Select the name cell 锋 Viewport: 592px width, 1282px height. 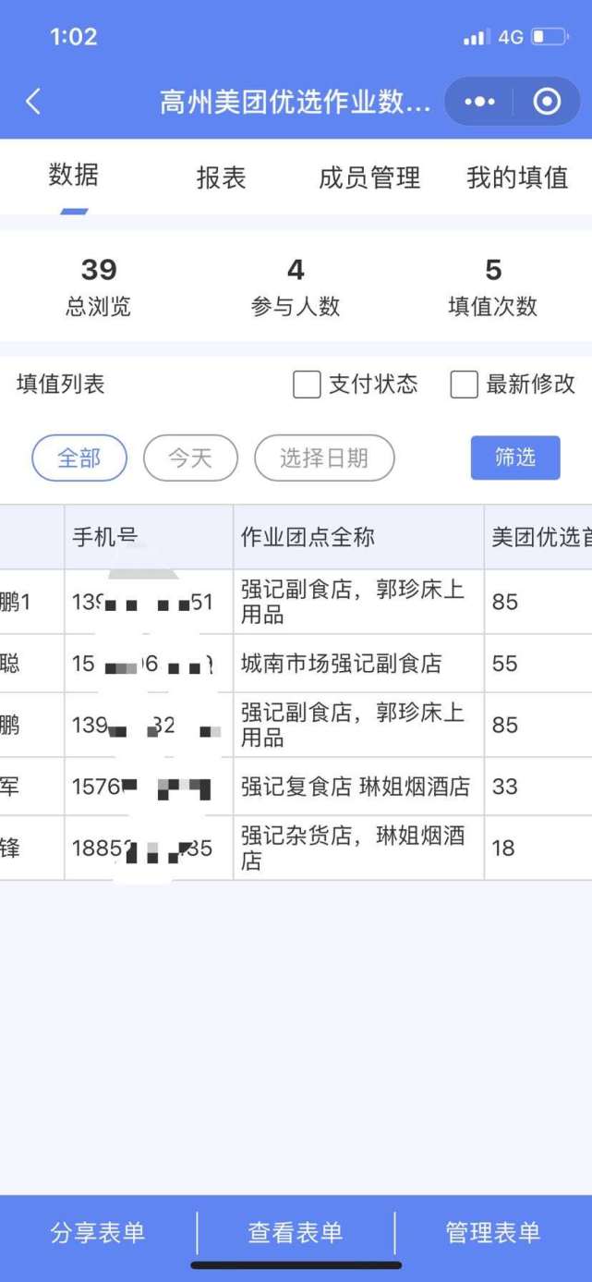(x=31, y=849)
